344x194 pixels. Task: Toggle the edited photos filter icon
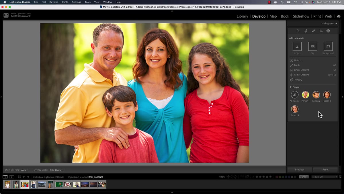click(x=242, y=177)
